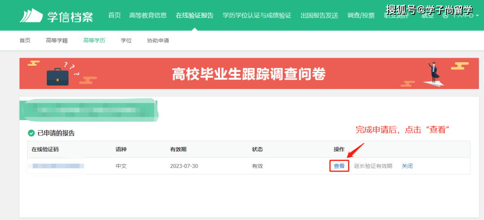484x220 pixels.
Task: Switch to the 学位 sub-tab
Action: [x=126, y=41]
